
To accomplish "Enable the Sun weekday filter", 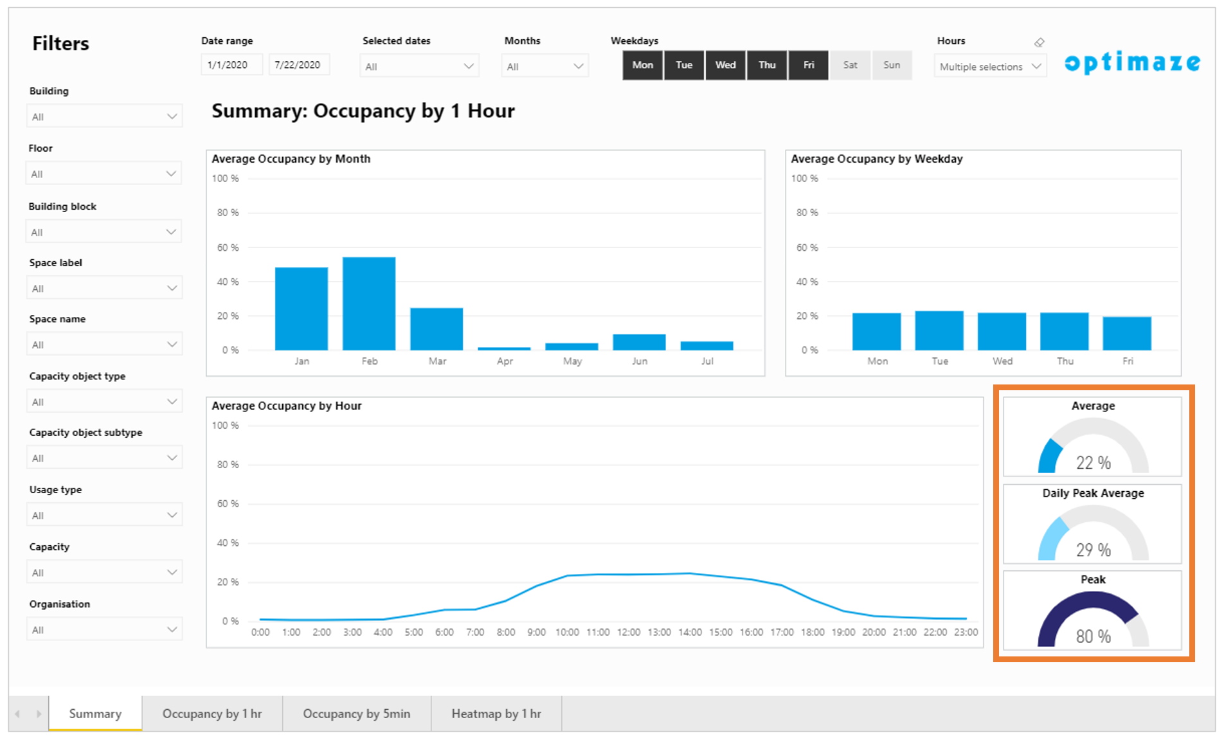I will tap(891, 65).
